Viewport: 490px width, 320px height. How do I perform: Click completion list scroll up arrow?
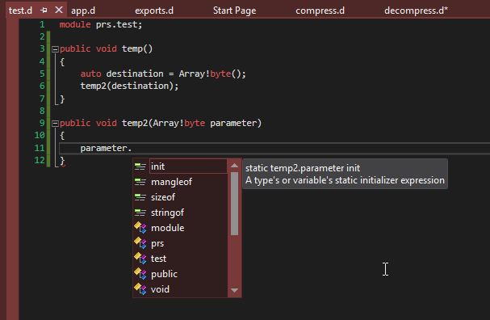[234, 166]
